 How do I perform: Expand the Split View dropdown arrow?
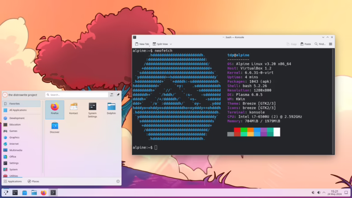pyautogui.click(x=171, y=44)
